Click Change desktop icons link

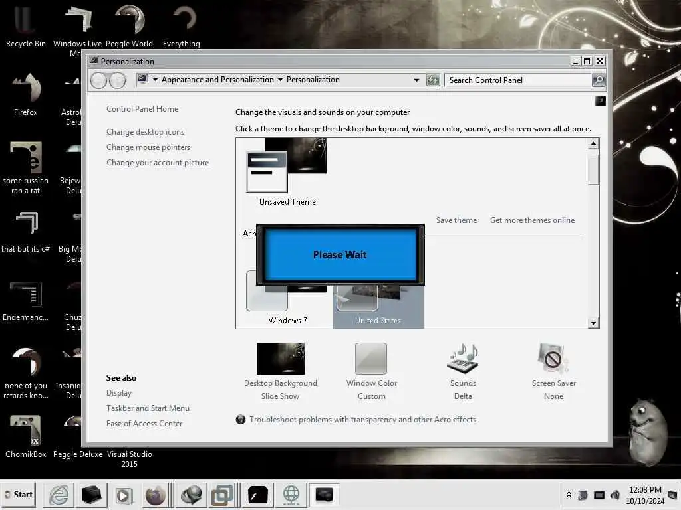coord(145,132)
